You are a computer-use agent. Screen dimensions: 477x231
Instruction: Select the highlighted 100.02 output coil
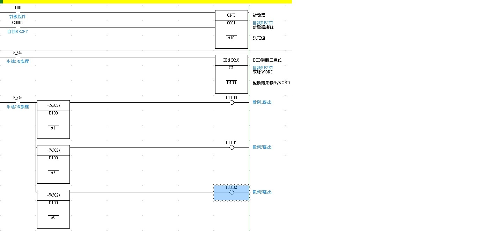231,192
